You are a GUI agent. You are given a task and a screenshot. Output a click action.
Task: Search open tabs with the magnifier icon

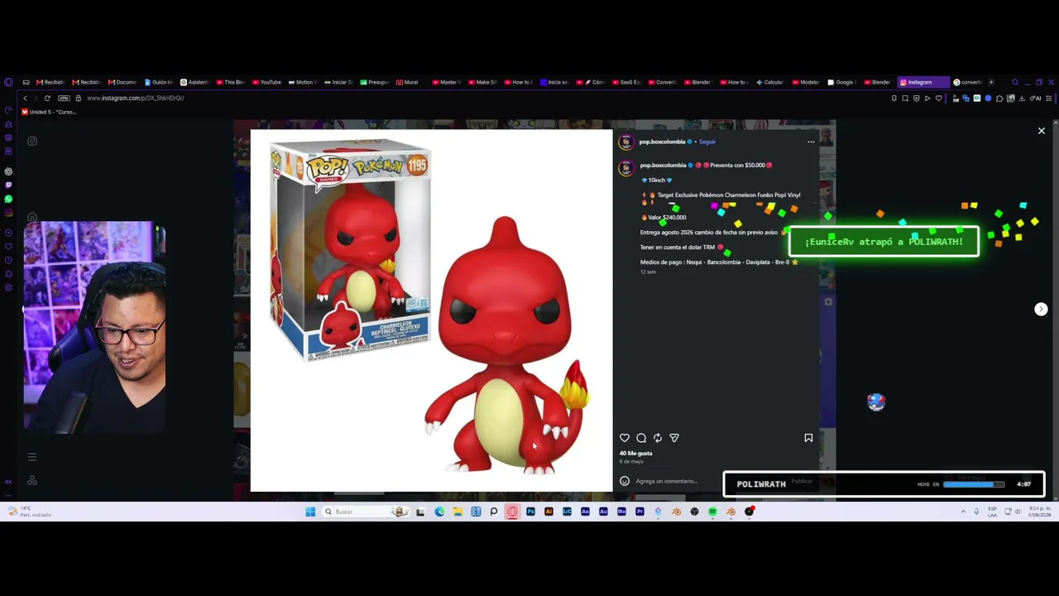click(x=1015, y=82)
